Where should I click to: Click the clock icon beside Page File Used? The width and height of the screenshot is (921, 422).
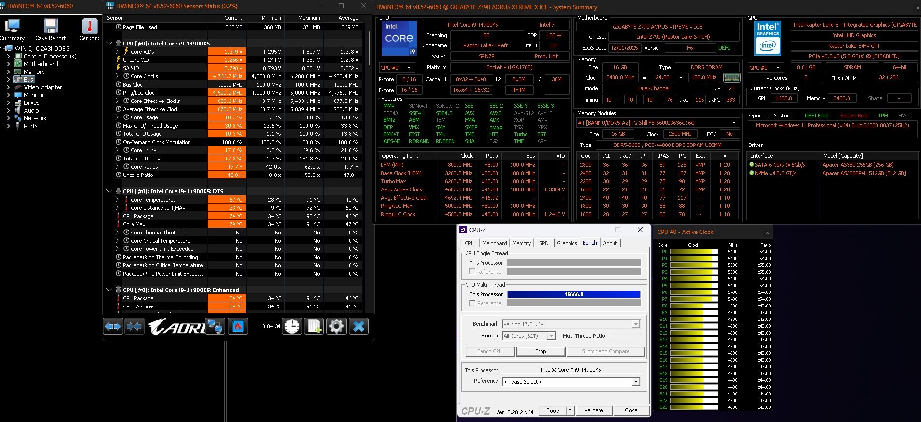tap(118, 27)
